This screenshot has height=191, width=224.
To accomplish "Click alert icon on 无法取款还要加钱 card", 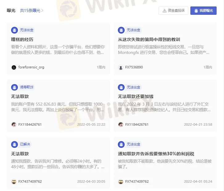I will pyautogui.click(x=121, y=87).
